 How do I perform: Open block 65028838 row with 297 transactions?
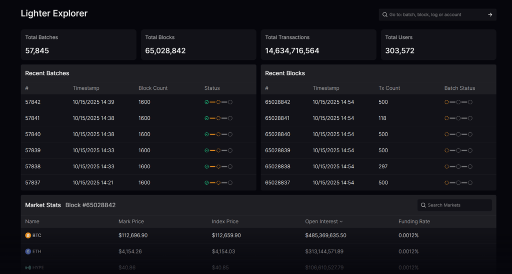click(x=277, y=167)
